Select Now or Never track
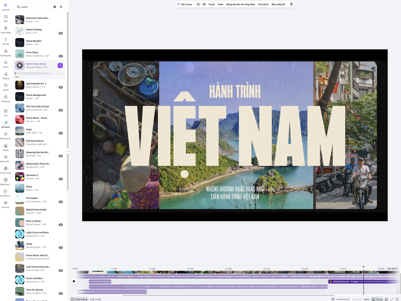Screen dimensions: 401x301 point(39,222)
